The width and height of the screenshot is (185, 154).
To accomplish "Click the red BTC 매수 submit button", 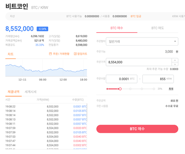I will click(x=137, y=129).
